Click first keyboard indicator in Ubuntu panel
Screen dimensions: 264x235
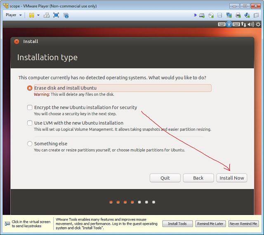coord(222,24)
